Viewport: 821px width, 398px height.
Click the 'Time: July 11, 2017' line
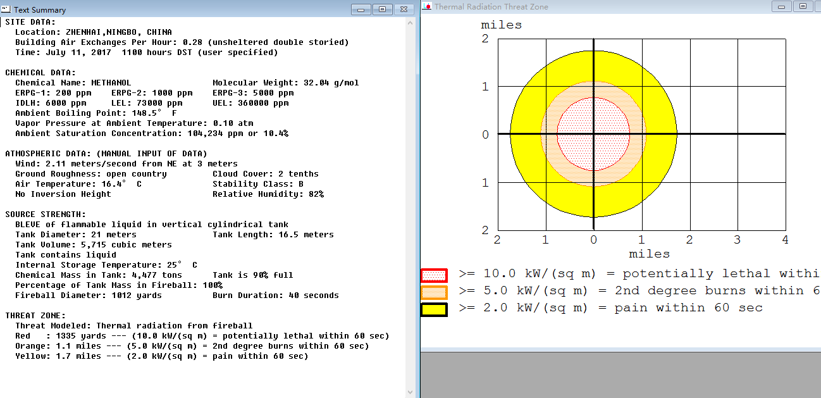click(146, 53)
